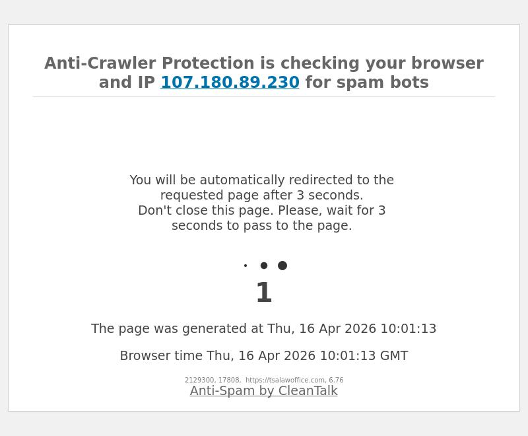Image resolution: width=528 pixels, height=436 pixels.
Task: Click the "Anti-Crawler Protection is checking" heading line
Action: pyautogui.click(x=263, y=63)
